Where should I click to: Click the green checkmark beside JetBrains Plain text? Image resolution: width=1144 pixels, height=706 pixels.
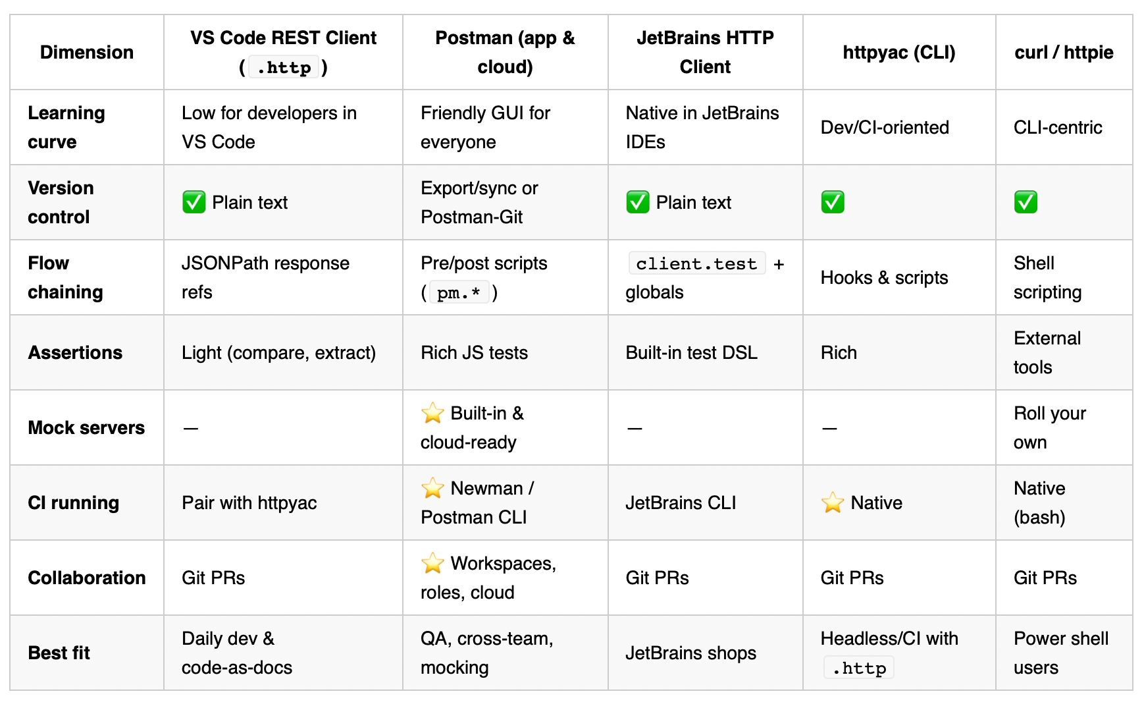click(x=637, y=202)
